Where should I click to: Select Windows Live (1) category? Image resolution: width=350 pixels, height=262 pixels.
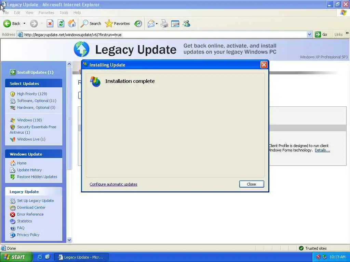[x=31, y=139]
